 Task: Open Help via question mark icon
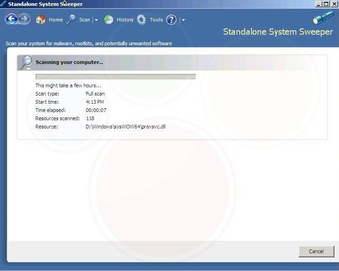click(171, 20)
